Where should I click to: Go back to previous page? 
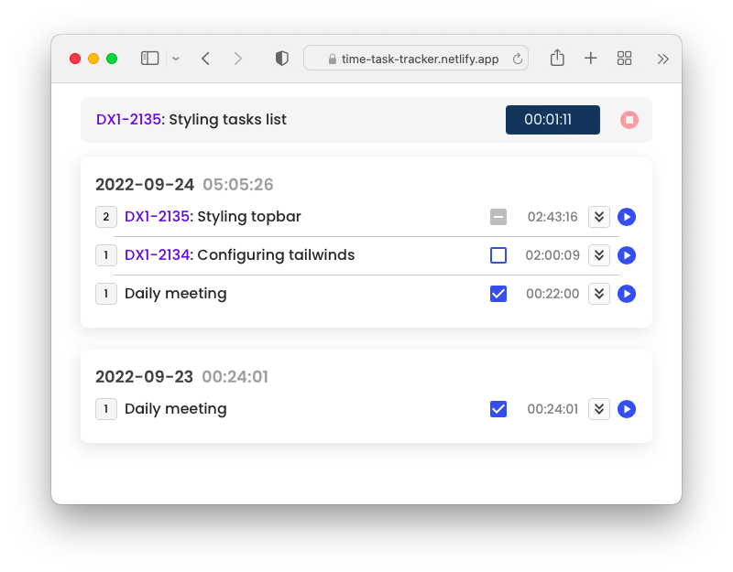click(x=205, y=59)
